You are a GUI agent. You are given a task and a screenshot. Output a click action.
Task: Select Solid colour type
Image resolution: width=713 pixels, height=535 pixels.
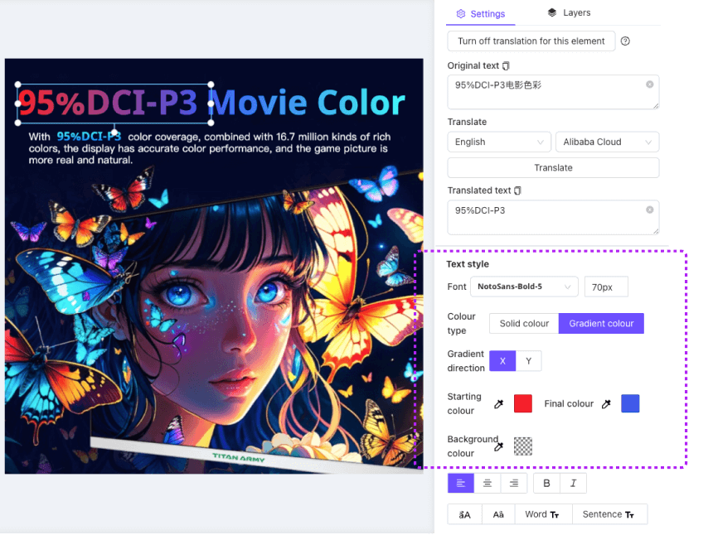click(x=524, y=323)
